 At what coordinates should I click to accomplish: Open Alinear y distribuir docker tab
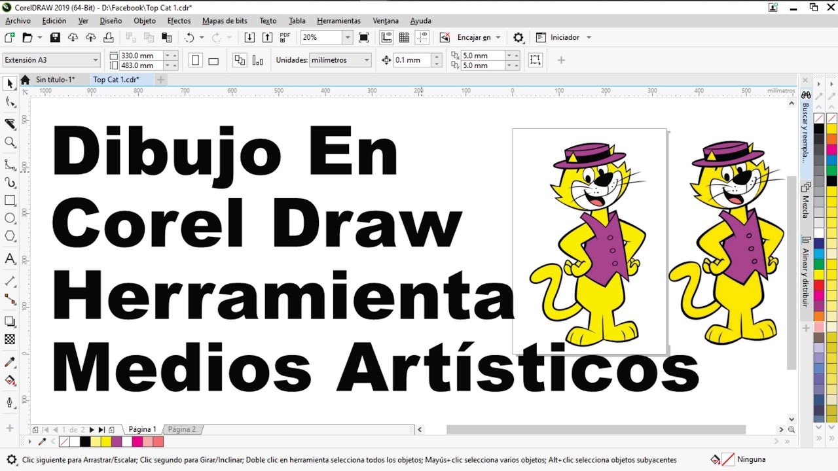coord(806,272)
